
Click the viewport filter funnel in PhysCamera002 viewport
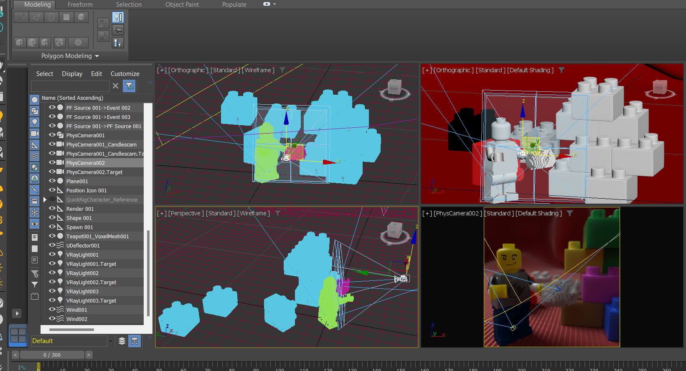coord(570,213)
